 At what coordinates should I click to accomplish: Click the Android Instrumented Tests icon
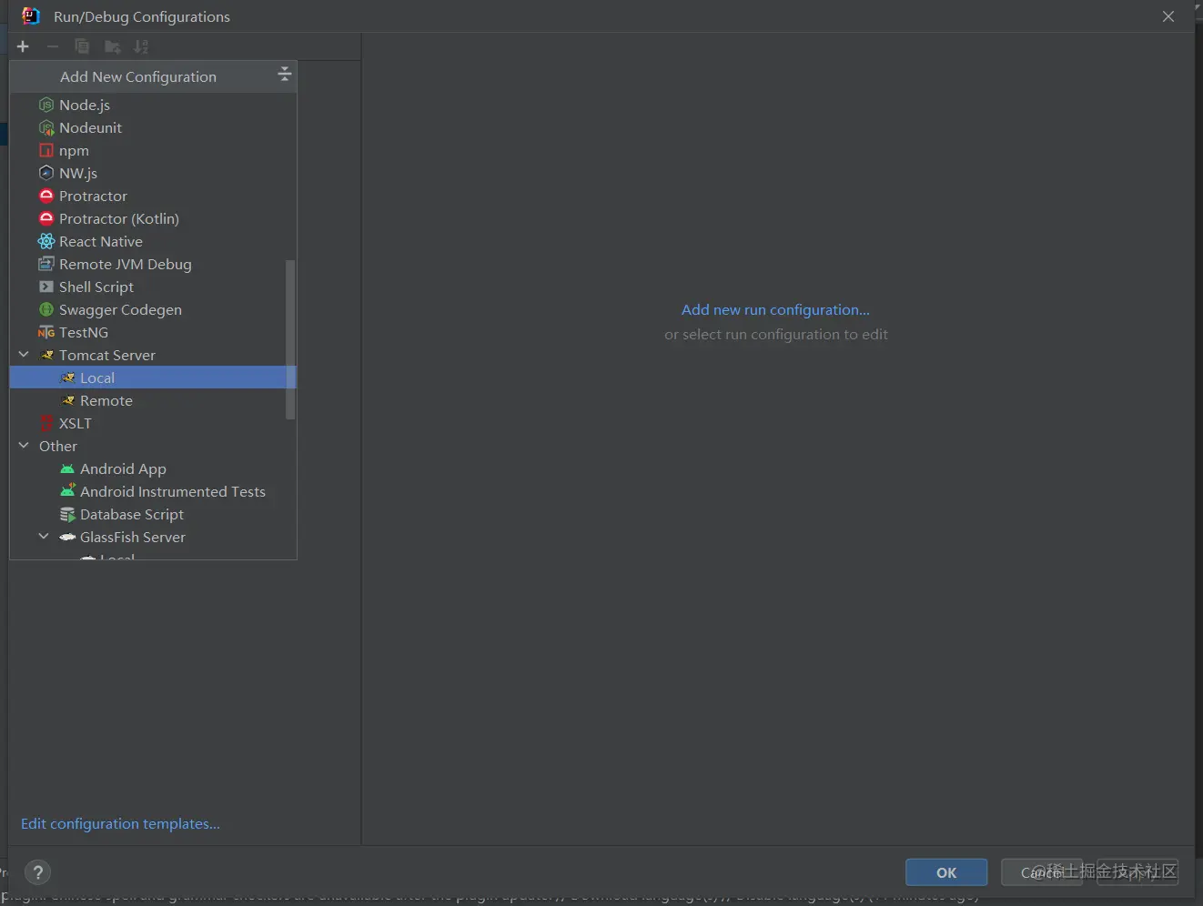click(67, 491)
